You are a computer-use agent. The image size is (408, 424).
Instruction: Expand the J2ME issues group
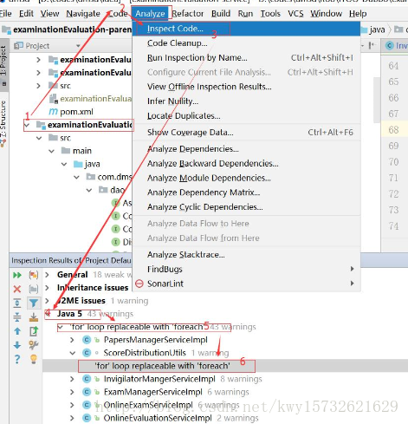point(48,301)
